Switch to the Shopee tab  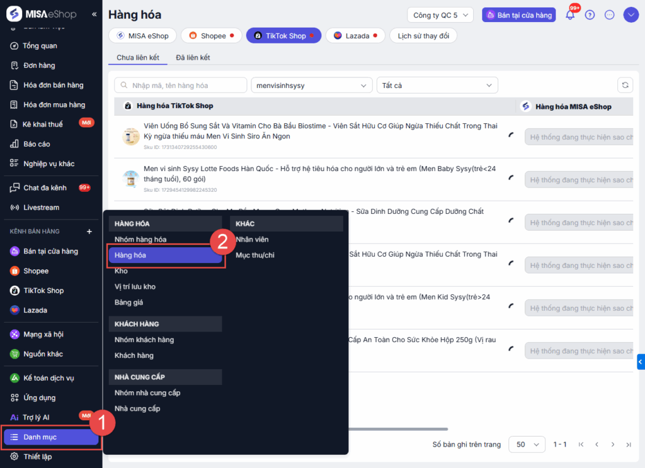(x=211, y=36)
